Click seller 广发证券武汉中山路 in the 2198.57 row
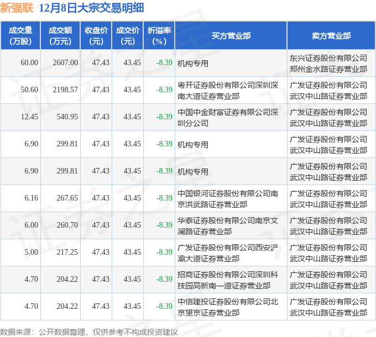Image resolution: width=376 pixels, height=337 pixels. tap(328, 91)
